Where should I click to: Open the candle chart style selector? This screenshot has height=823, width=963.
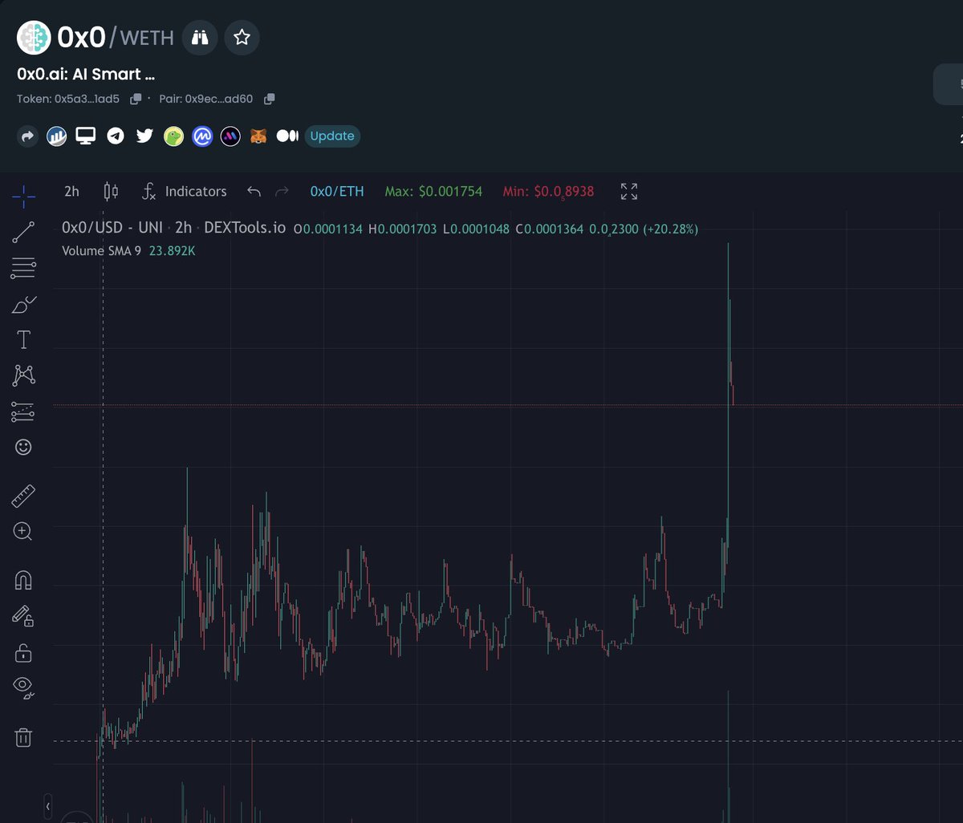pos(110,191)
